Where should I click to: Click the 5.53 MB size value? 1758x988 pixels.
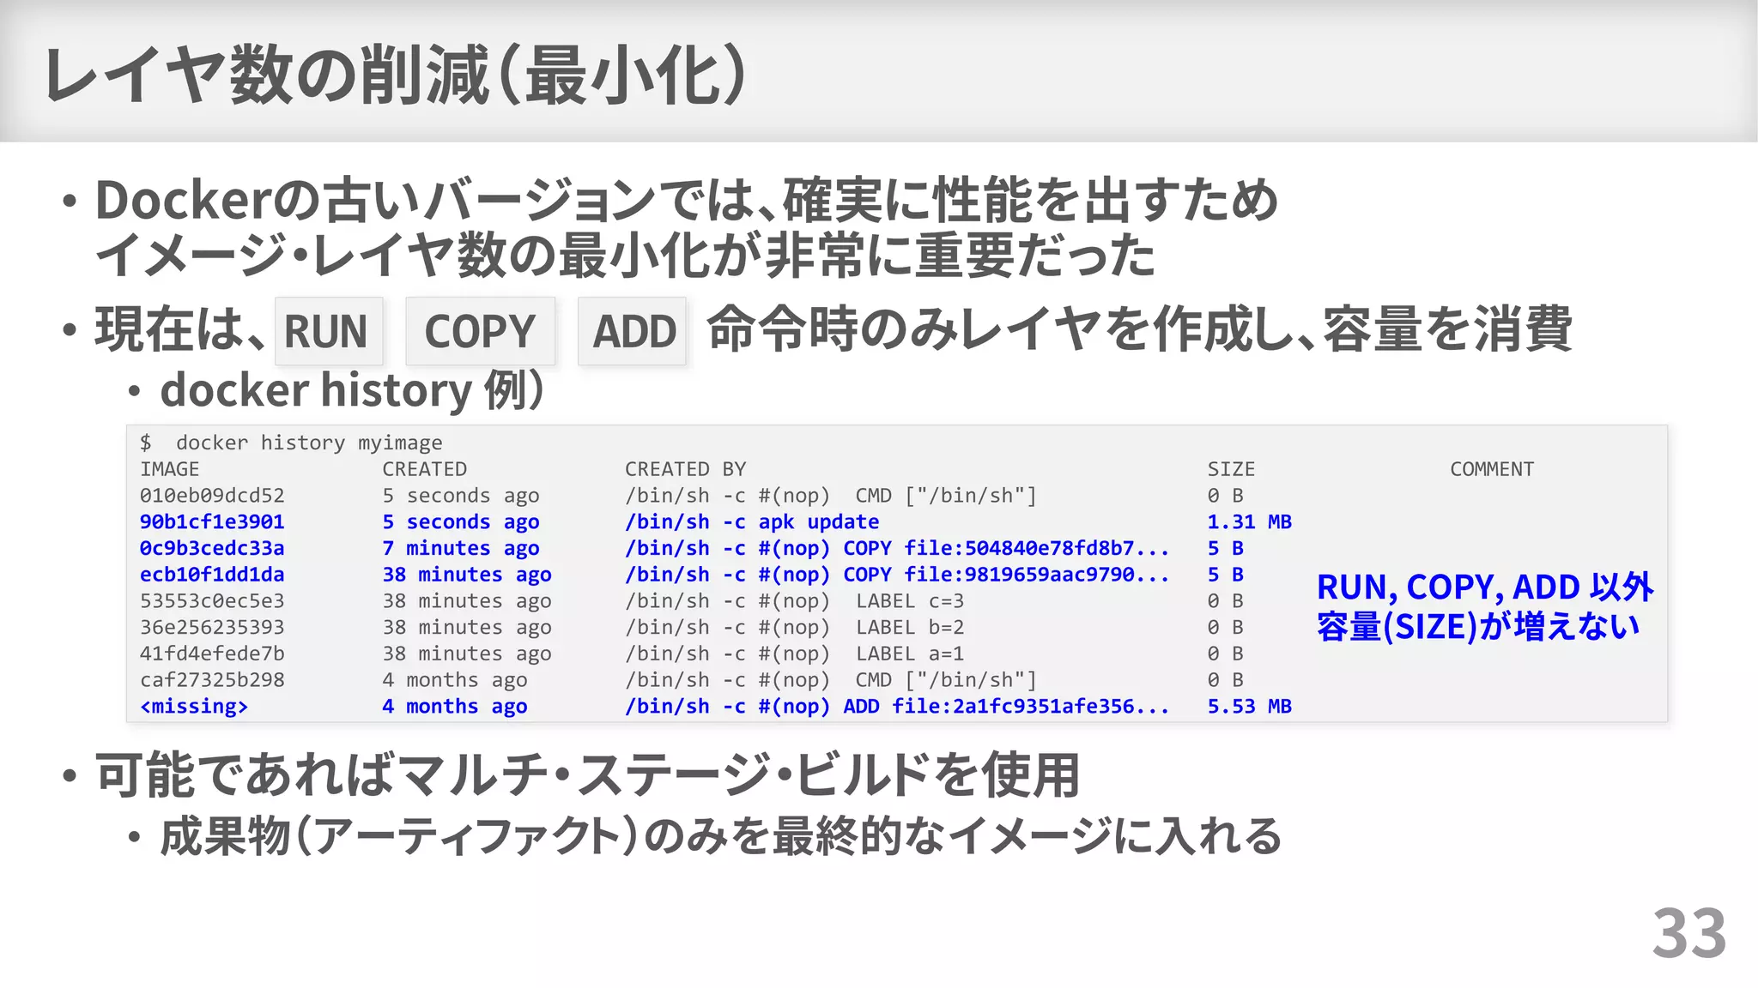tap(1249, 707)
